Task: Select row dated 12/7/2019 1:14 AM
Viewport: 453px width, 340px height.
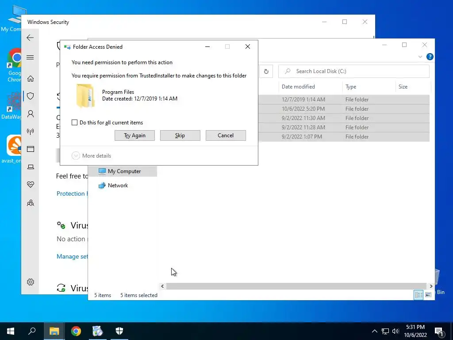Action: 344,100
